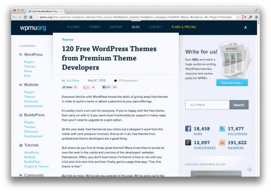The width and height of the screenshot is (271, 192).
Task: Open Showcase under Multisite category
Action: pos(31,101)
